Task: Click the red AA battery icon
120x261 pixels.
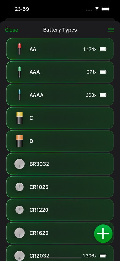Action: pyautogui.click(x=20, y=49)
